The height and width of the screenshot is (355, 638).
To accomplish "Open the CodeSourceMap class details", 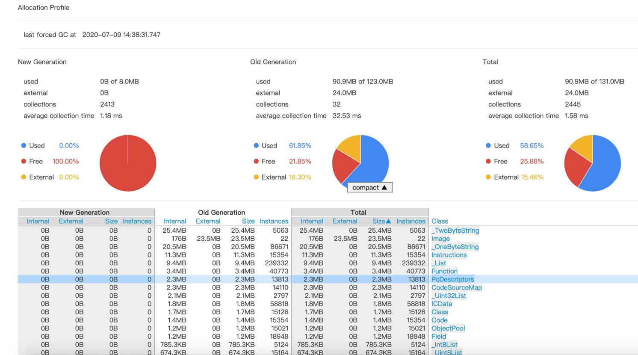I will (x=457, y=287).
